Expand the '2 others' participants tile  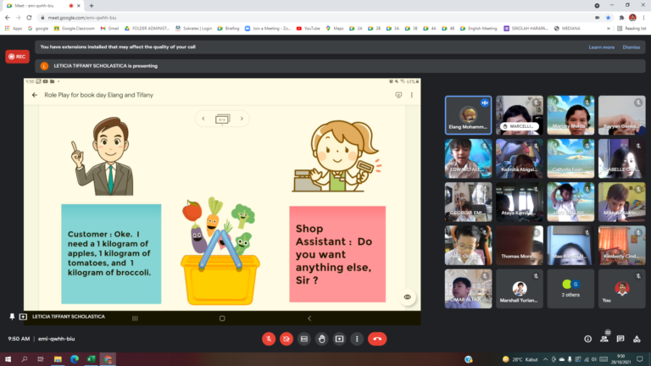click(x=570, y=288)
